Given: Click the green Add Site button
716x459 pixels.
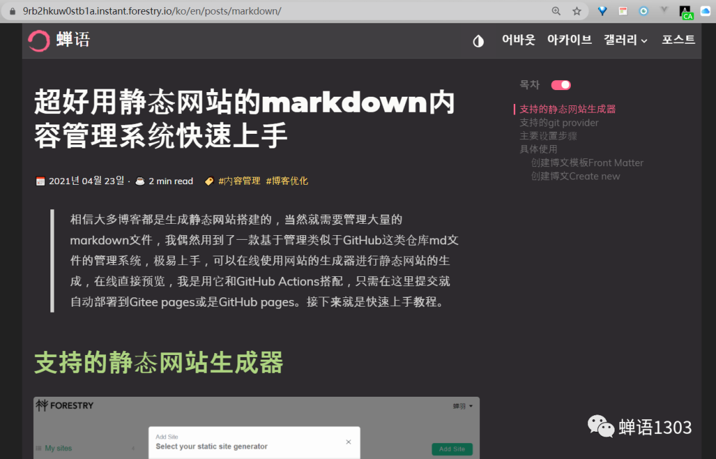Looking at the screenshot, I should [x=452, y=449].
